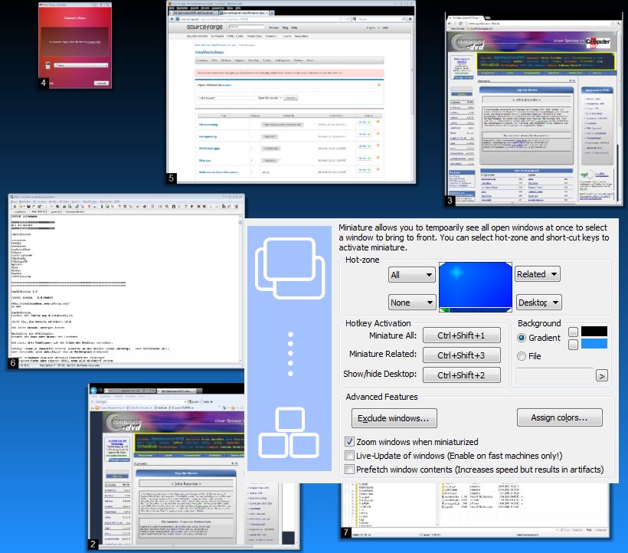Enable Live-Update of windows checkbox

[x=350, y=456]
